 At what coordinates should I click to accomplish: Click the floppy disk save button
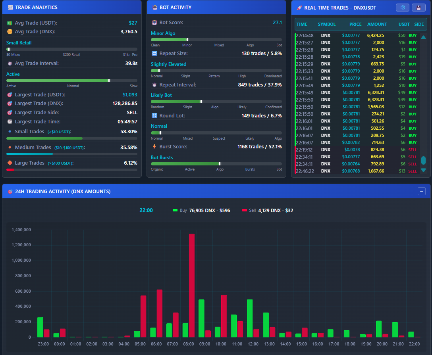tap(418, 8)
